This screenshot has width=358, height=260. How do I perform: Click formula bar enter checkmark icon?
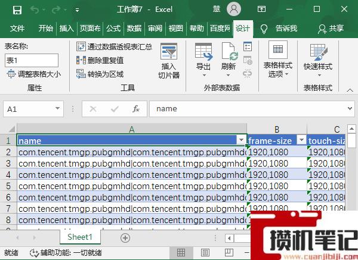(x=115, y=109)
